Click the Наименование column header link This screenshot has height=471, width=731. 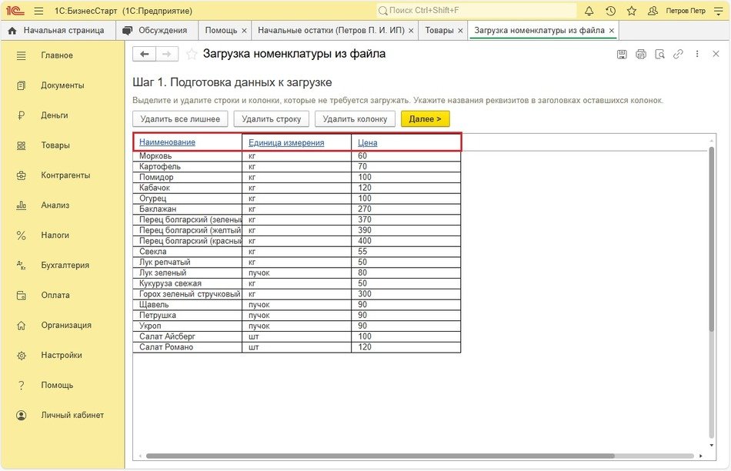point(167,142)
